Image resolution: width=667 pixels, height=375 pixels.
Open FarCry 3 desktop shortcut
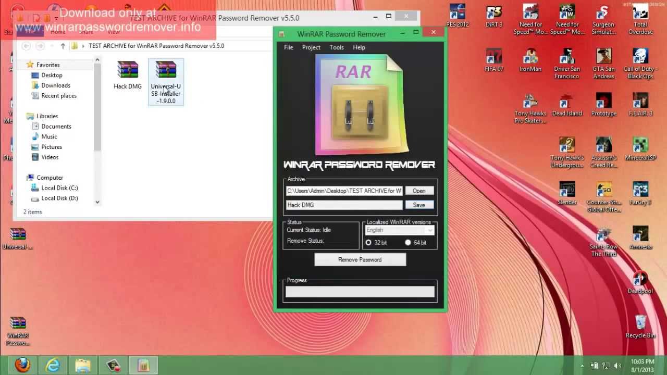point(640,193)
